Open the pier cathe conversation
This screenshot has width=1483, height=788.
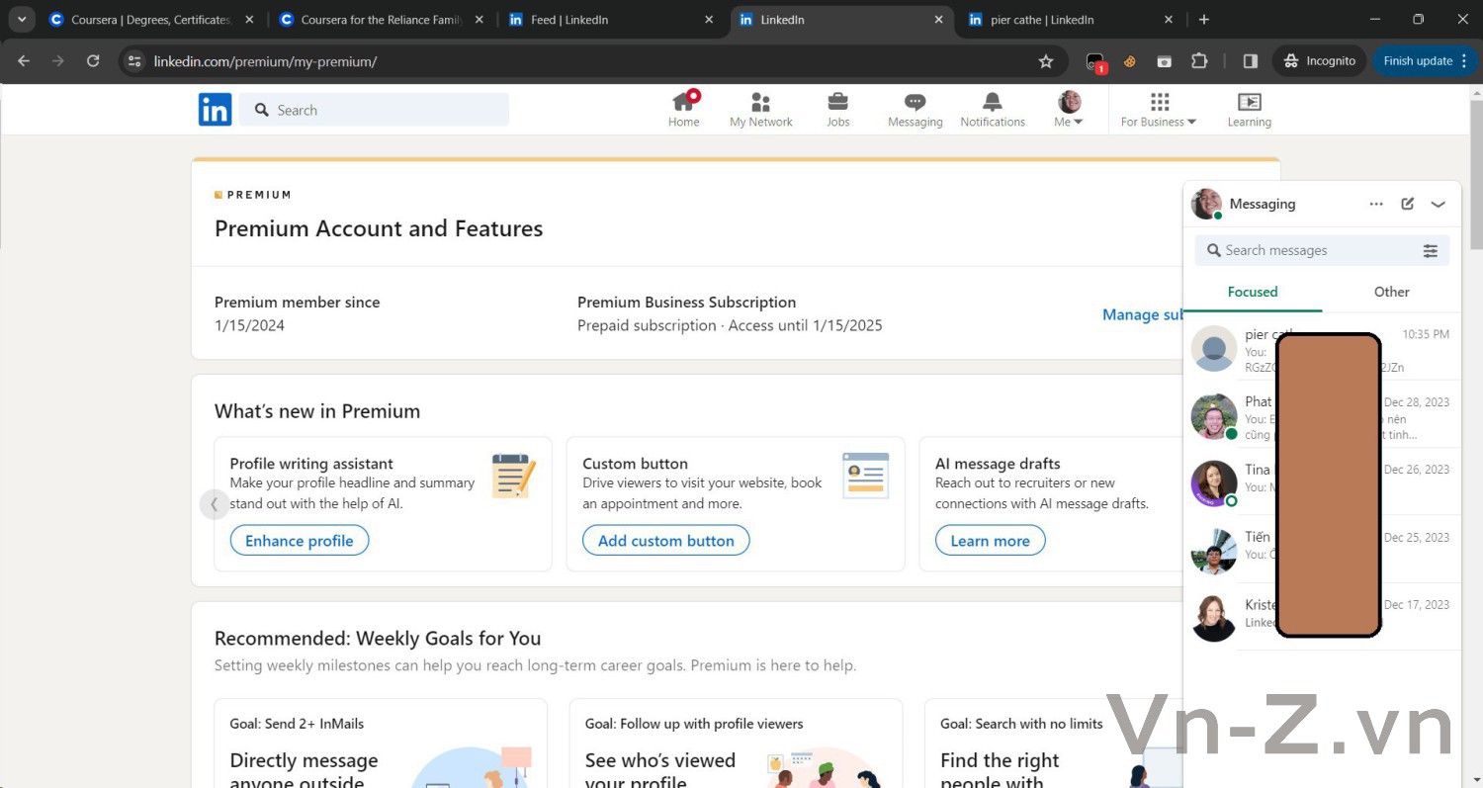(1322, 349)
